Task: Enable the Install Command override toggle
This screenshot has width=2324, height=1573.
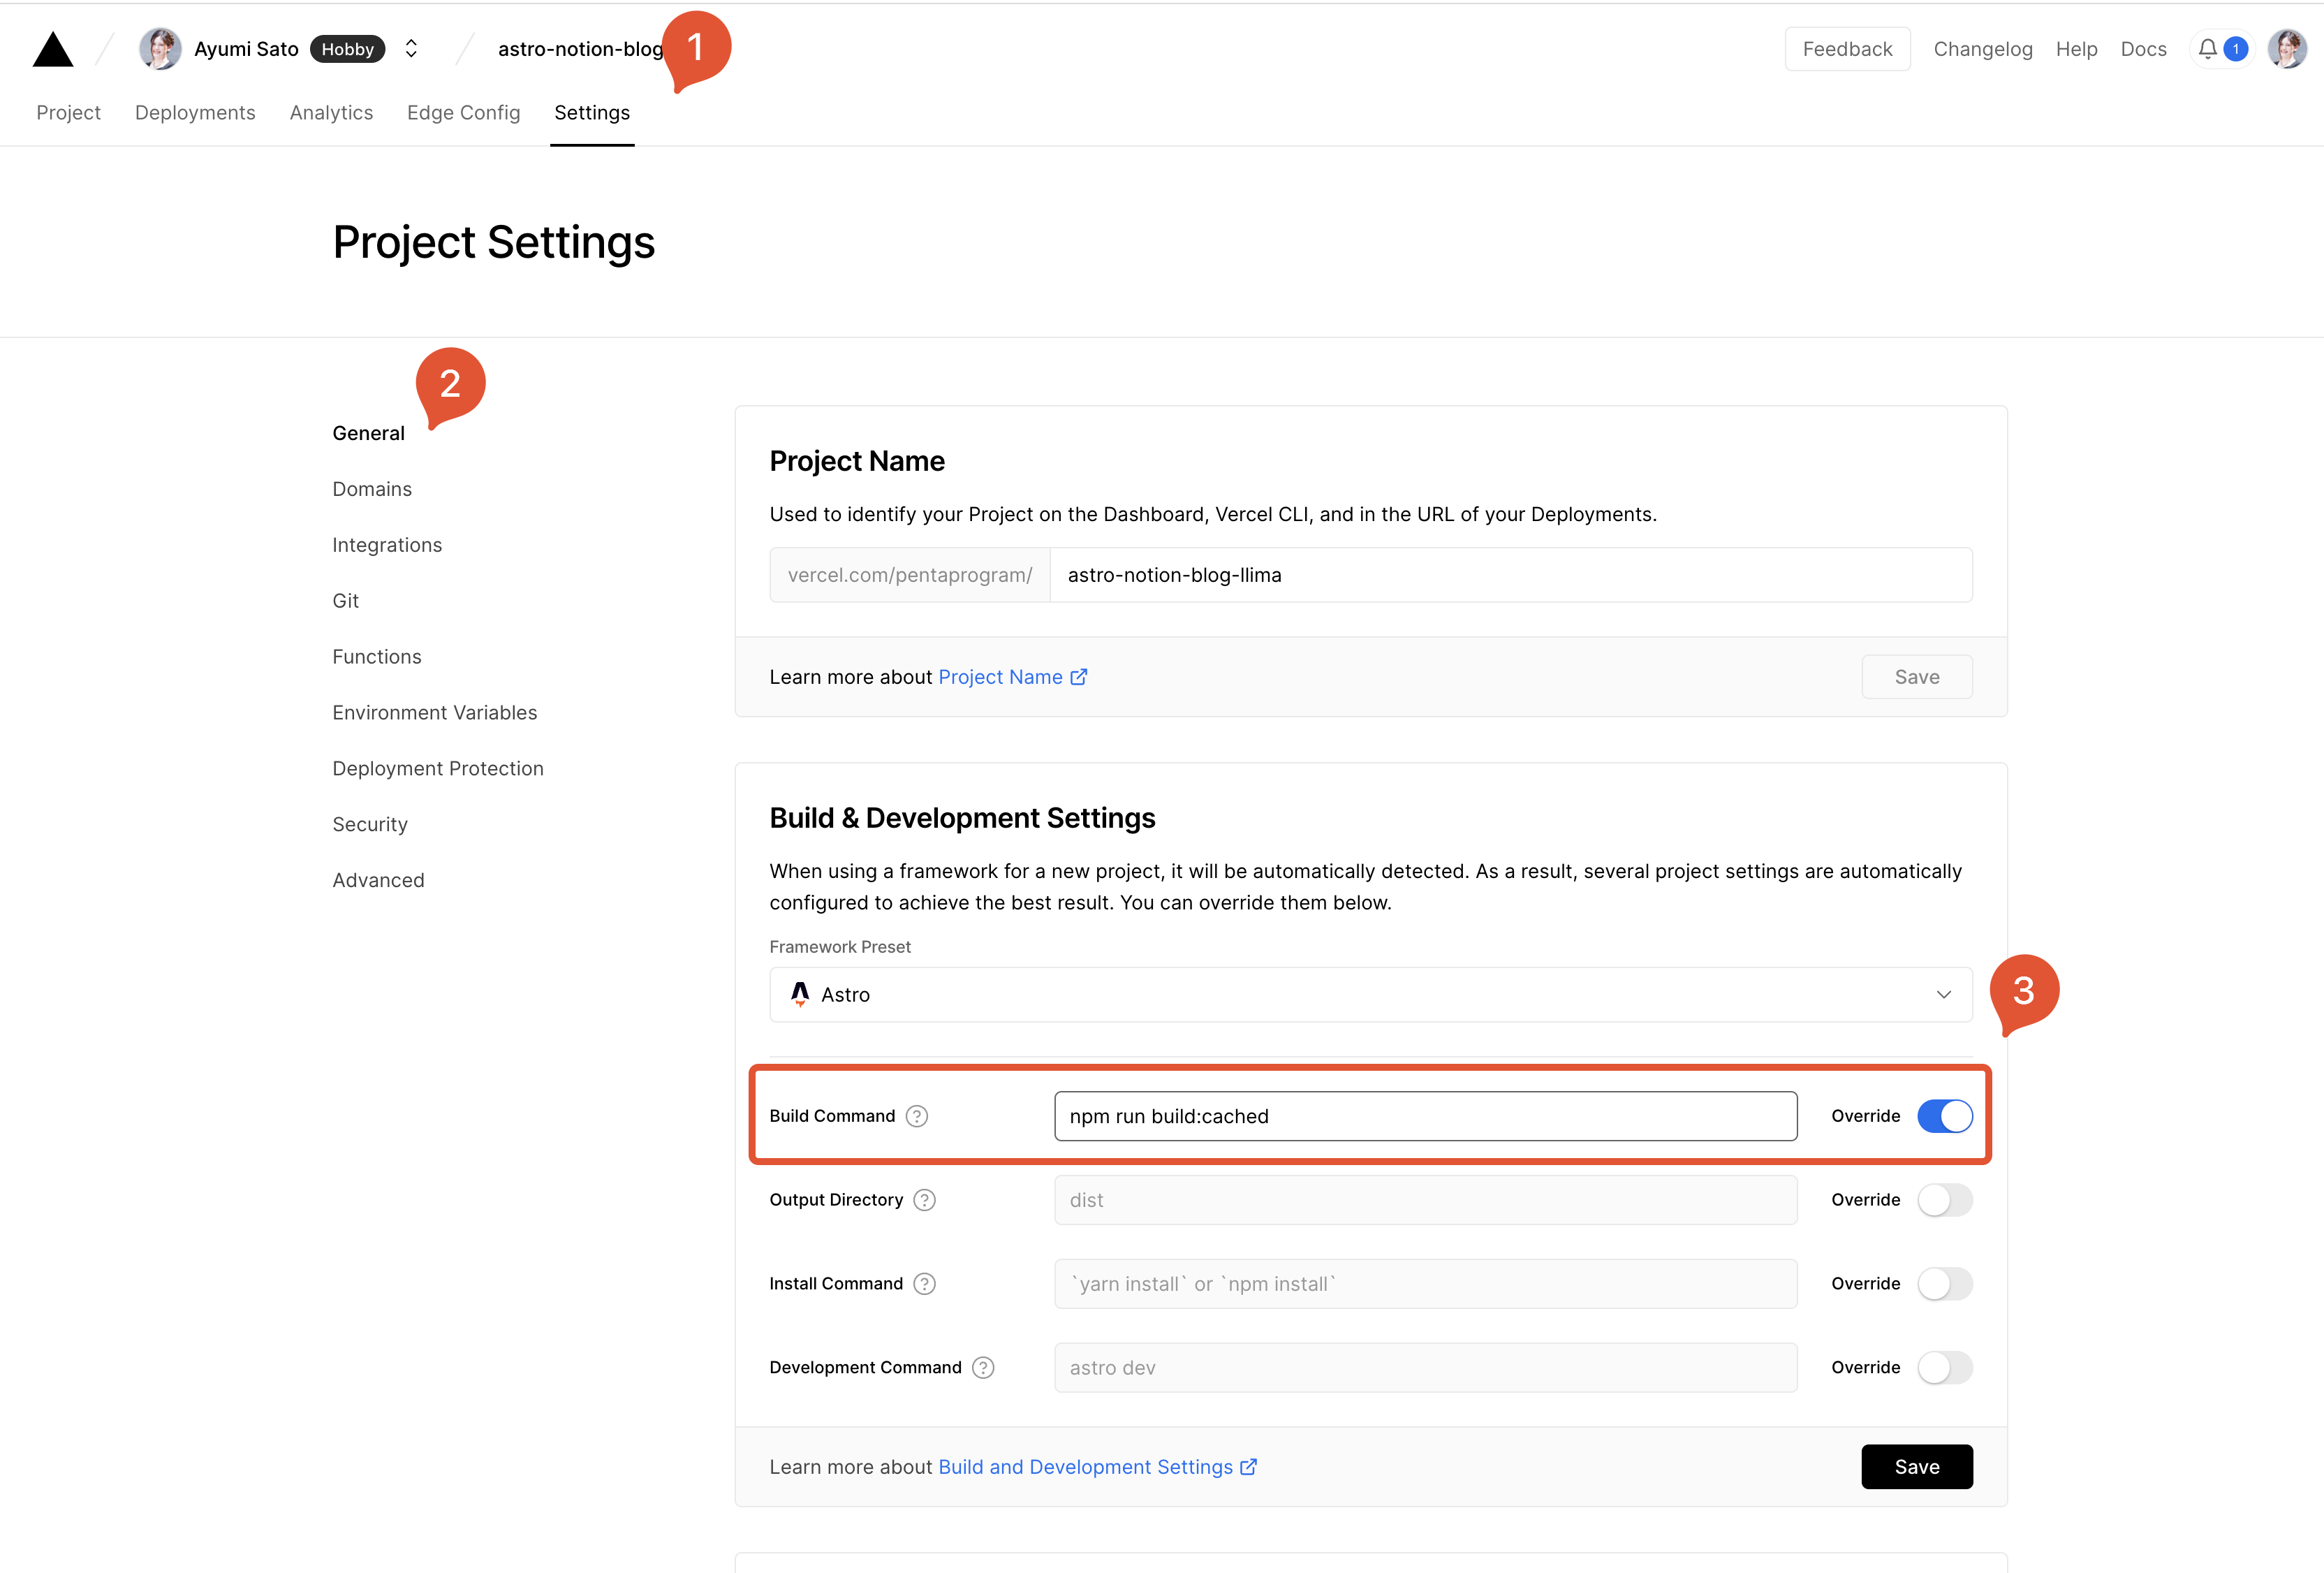Action: tap(1944, 1284)
